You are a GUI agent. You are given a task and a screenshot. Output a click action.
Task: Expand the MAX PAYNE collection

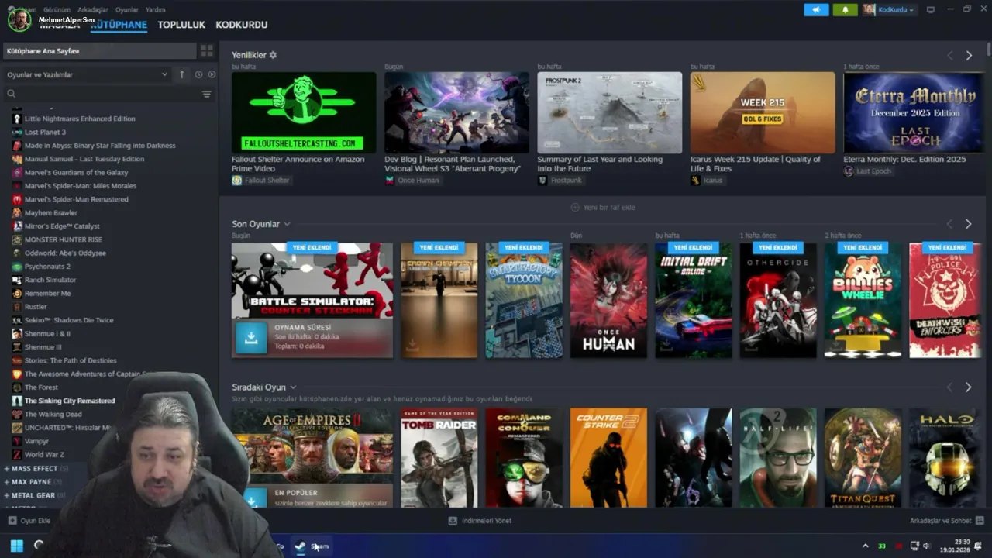point(6,482)
